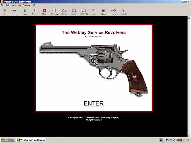Refresh the page via toolbar icon
This screenshot has width=191, height=143.
click(x=54, y=10)
